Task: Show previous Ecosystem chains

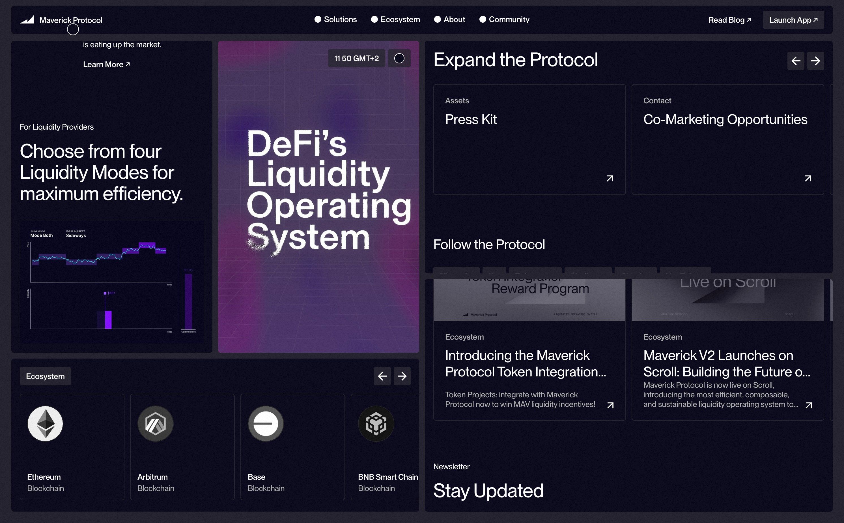Action: click(382, 376)
